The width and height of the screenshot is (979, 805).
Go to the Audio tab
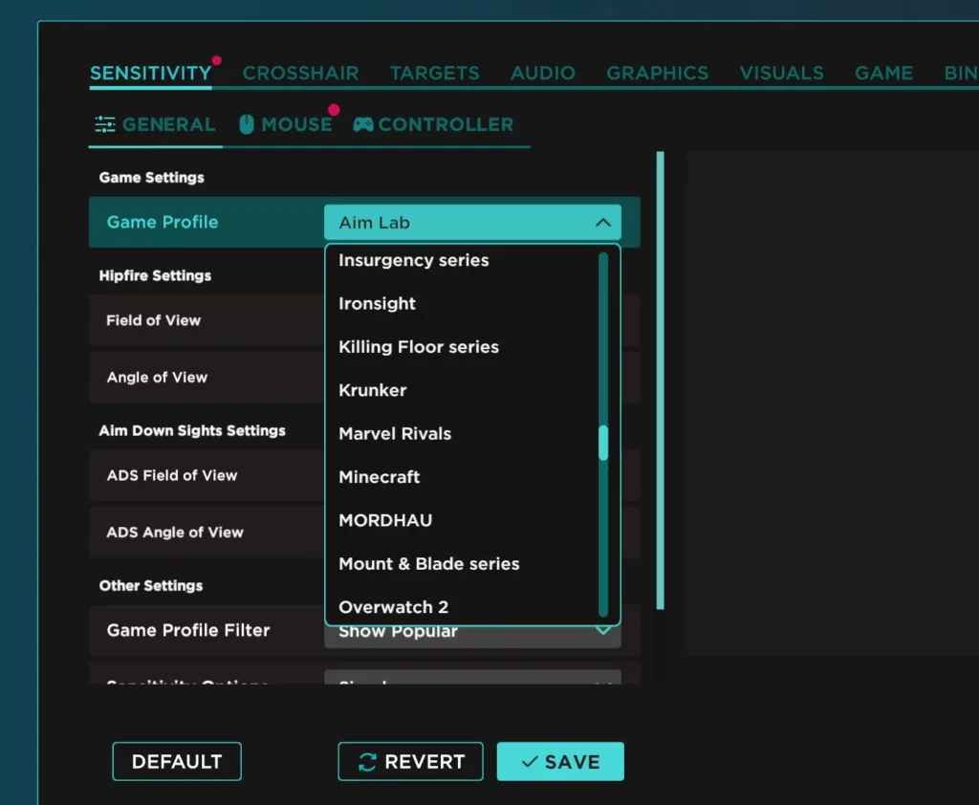(543, 73)
